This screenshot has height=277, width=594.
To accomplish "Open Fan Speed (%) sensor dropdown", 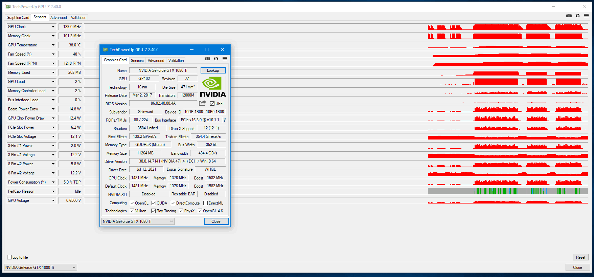I will [53, 54].
